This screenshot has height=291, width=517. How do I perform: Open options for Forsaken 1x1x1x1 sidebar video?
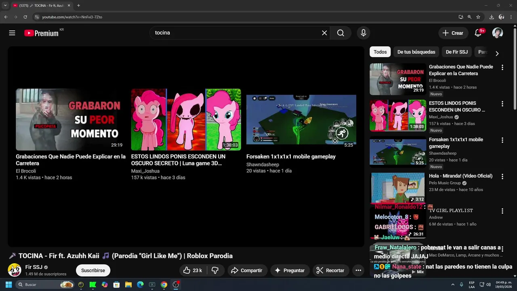pos(502,140)
